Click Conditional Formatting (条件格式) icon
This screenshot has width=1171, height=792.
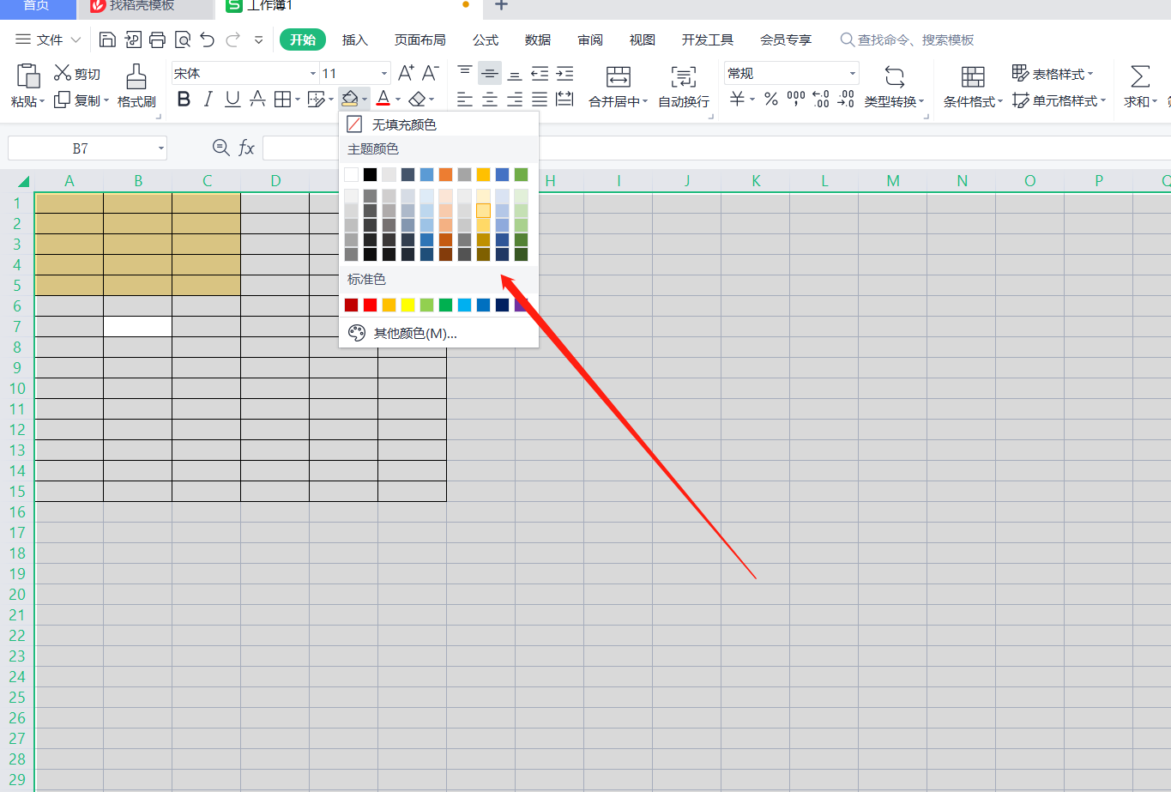973,76
